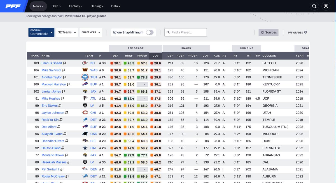Expand the Draft menu in navigation

[56, 6]
